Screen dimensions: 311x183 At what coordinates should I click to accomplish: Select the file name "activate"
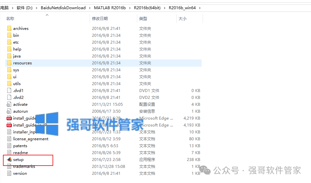[20, 104]
